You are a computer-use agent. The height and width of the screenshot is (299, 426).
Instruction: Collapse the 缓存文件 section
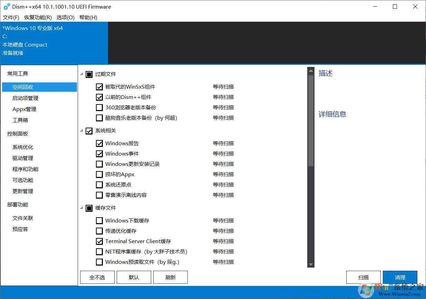point(81,208)
